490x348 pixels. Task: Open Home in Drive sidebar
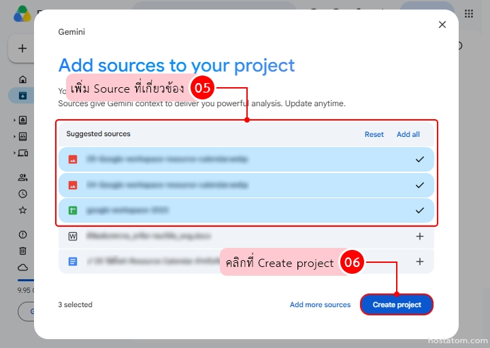(x=22, y=80)
